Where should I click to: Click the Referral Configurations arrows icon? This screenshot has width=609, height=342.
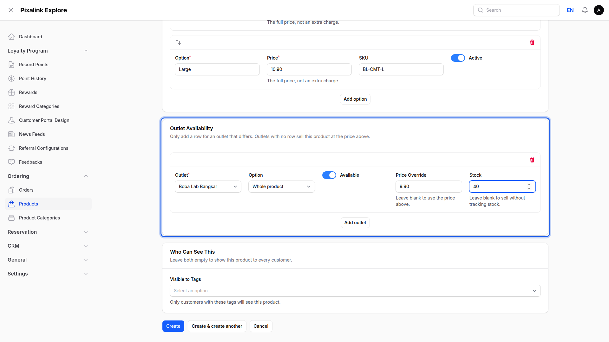pyautogui.click(x=11, y=148)
